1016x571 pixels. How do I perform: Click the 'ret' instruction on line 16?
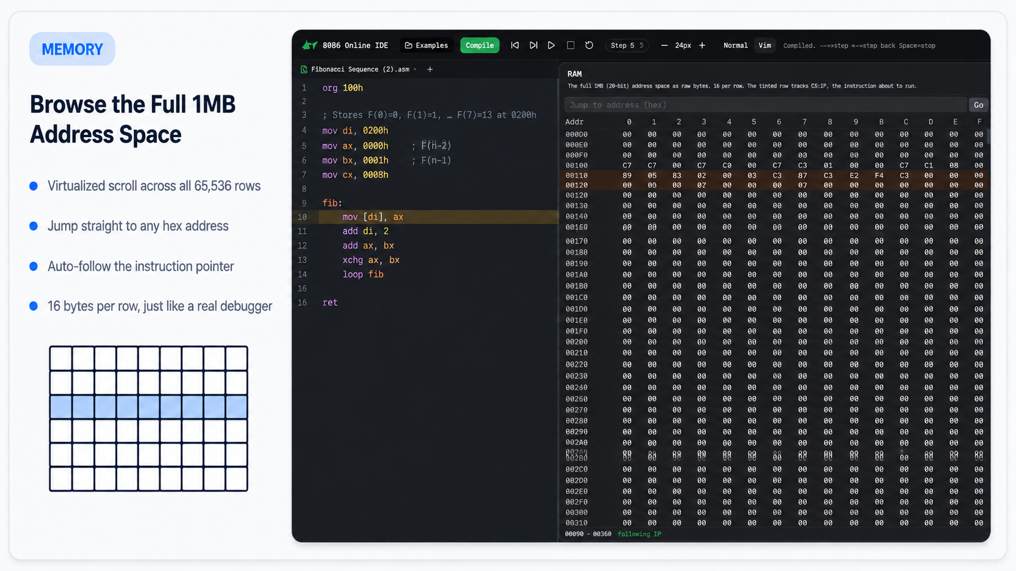coord(330,302)
